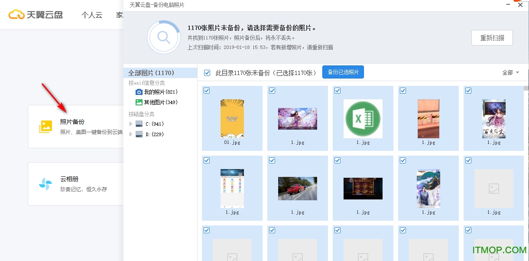Uncheck the fantasy character poster checkbox

click(x=403, y=160)
